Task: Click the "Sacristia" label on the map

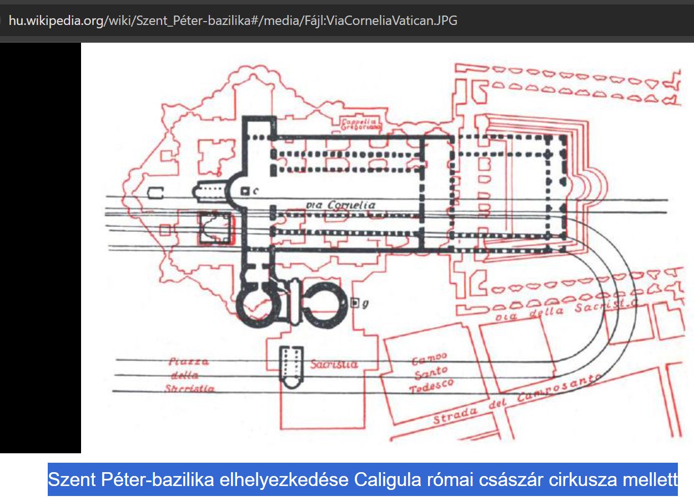Action: pyautogui.click(x=334, y=365)
